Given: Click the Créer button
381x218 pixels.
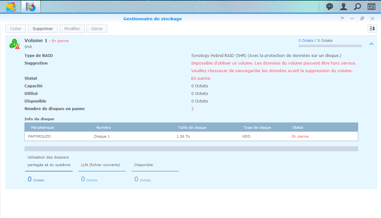Looking at the screenshot, I should tap(16, 28).
